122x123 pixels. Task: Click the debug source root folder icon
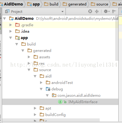click(x=48, y=89)
